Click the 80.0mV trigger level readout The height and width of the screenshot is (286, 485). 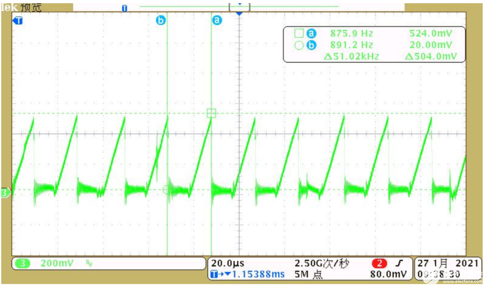tap(388, 274)
